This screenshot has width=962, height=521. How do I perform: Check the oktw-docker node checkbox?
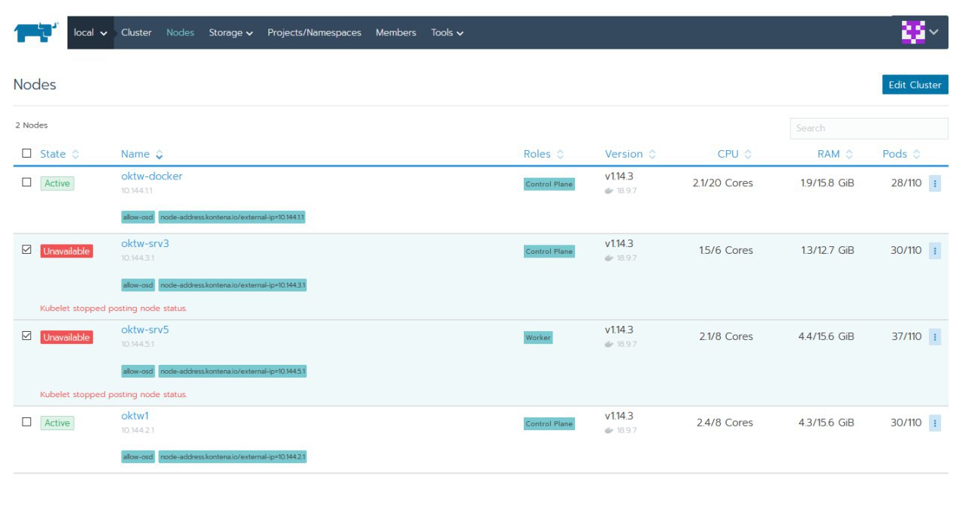tap(27, 182)
